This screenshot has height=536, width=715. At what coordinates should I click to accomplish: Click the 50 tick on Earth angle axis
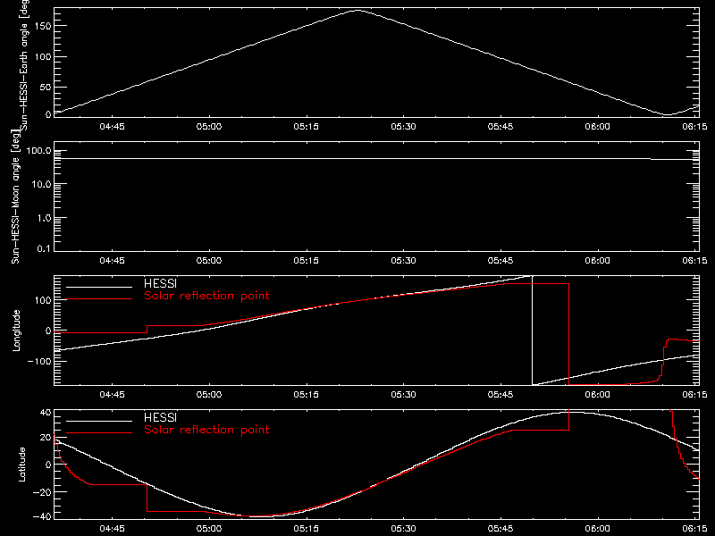[x=46, y=88]
